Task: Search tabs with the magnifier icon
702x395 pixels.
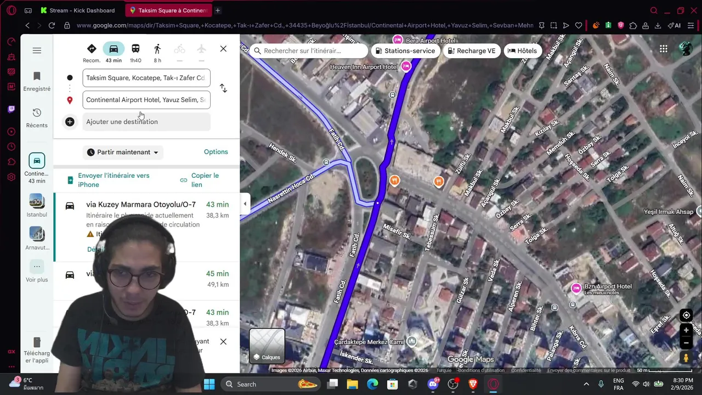Action: [x=654, y=10]
